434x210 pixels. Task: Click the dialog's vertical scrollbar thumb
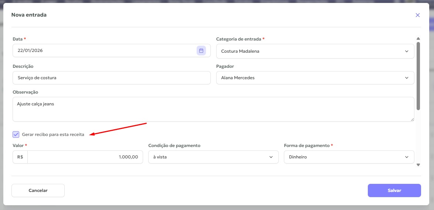418,76
